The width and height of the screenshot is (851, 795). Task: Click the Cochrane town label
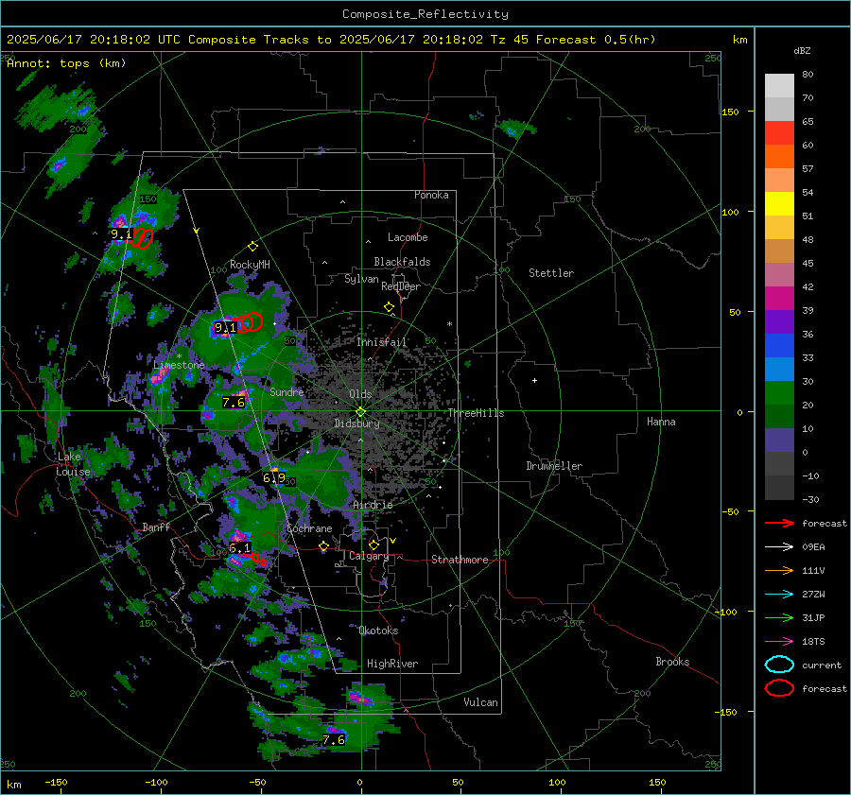point(309,528)
